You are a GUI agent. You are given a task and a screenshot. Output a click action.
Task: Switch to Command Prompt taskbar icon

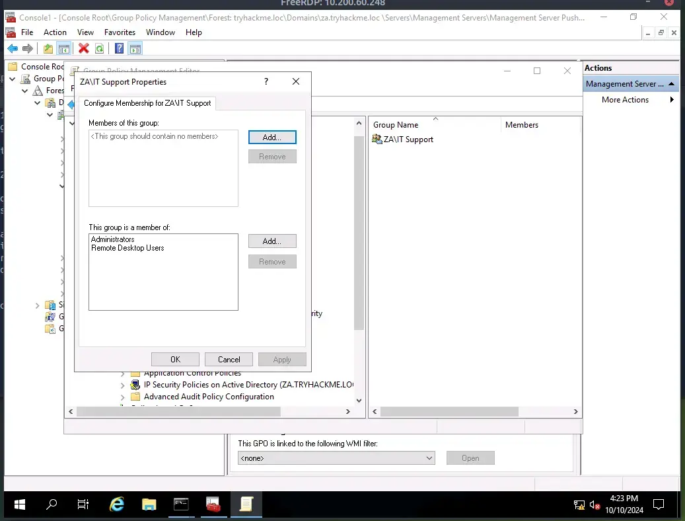[181, 504]
